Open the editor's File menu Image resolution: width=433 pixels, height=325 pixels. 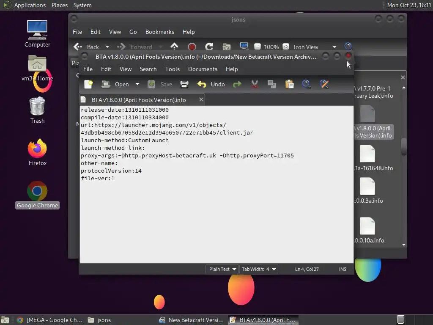coord(88,69)
